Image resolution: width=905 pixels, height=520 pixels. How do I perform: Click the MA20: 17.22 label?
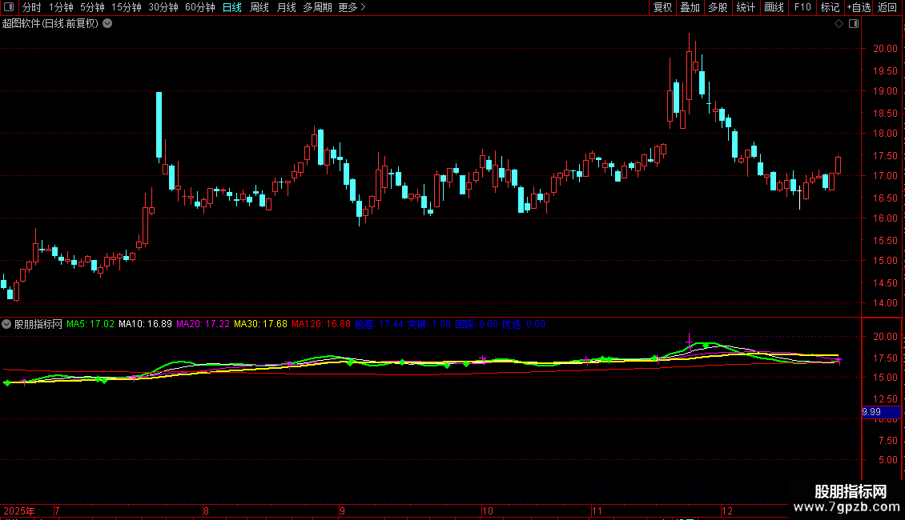(203, 324)
